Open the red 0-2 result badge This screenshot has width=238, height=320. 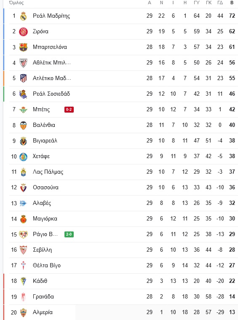69,110
